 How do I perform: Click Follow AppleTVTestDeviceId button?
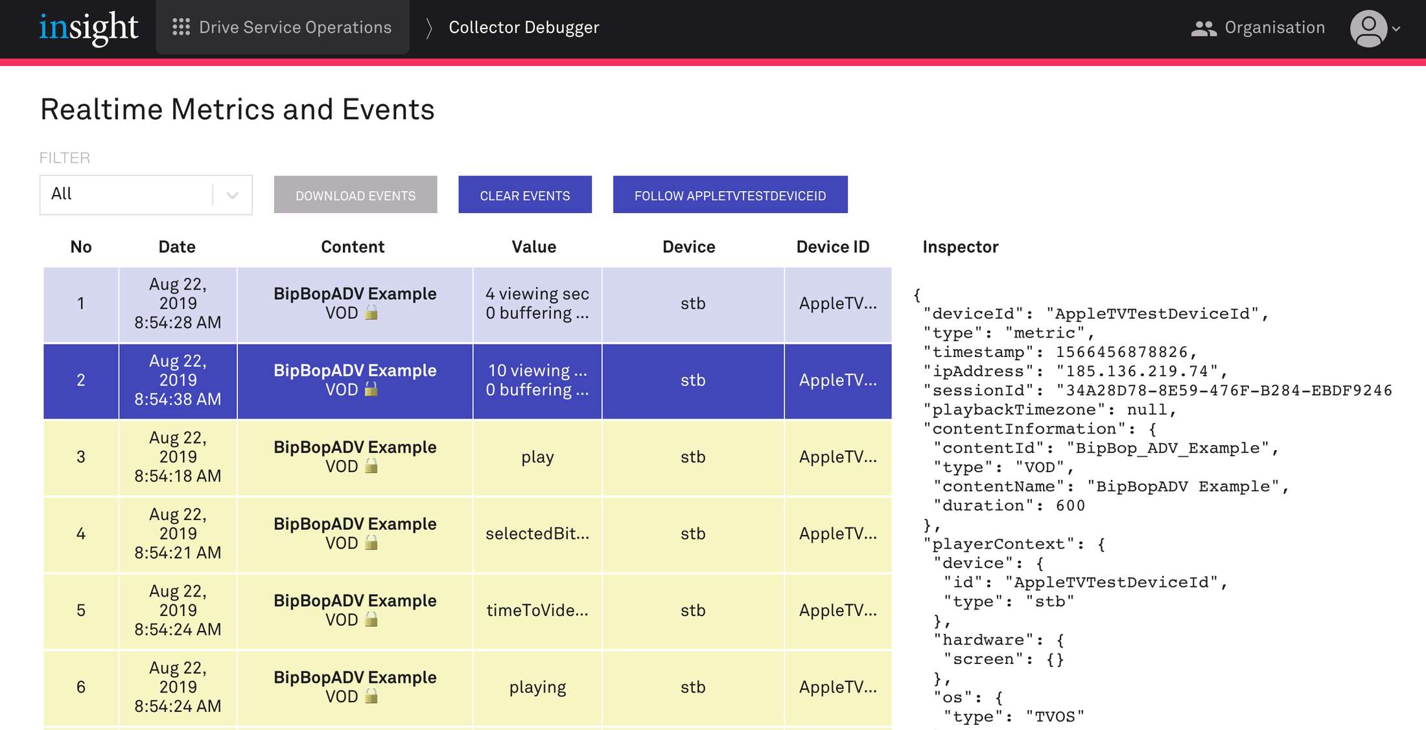tap(730, 195)
